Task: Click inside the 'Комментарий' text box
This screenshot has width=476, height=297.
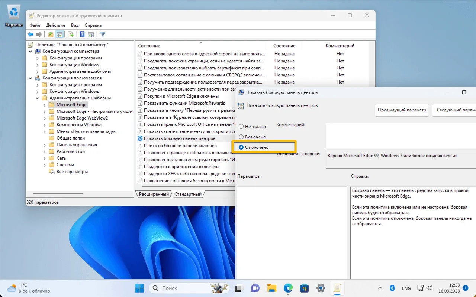Action: coord(401,136)
